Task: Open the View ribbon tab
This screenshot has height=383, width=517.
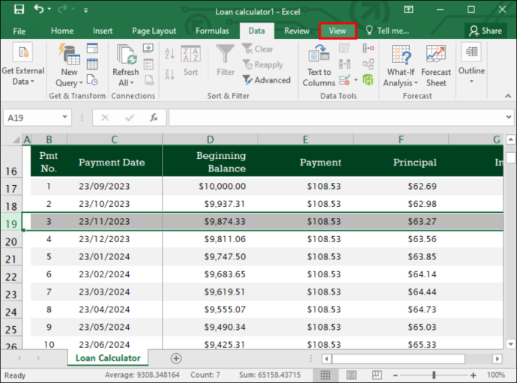Action: [x=338, y=31]
